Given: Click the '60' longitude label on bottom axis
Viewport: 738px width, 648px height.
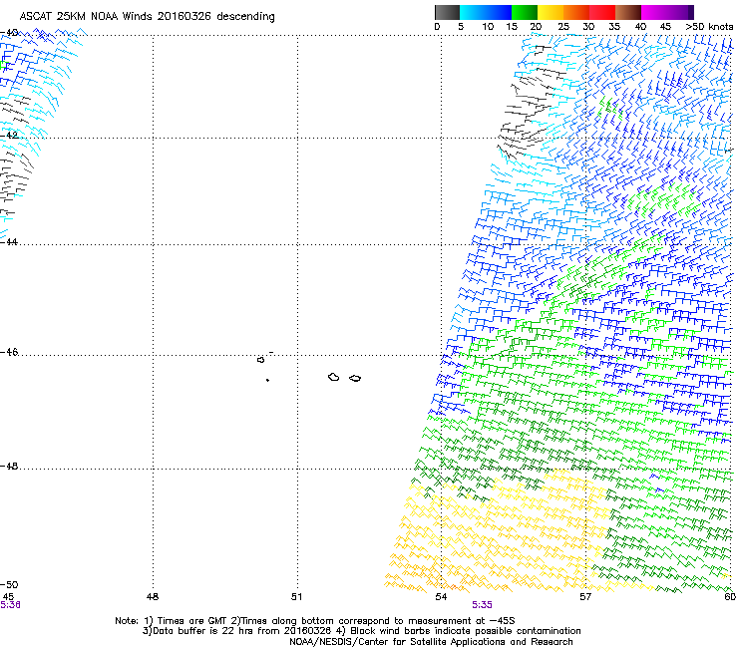Looking at the screenshot, I should [x=730, y=597].
